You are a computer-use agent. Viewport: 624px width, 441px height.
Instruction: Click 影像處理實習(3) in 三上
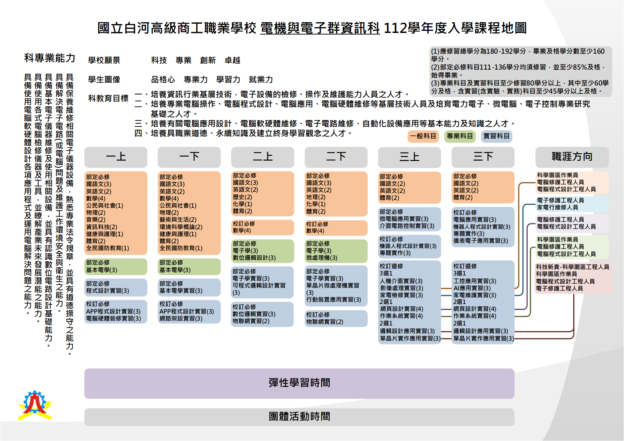(x=401, y=288)
